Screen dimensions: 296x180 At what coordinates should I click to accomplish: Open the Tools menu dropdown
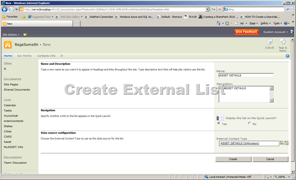point(277,24)
